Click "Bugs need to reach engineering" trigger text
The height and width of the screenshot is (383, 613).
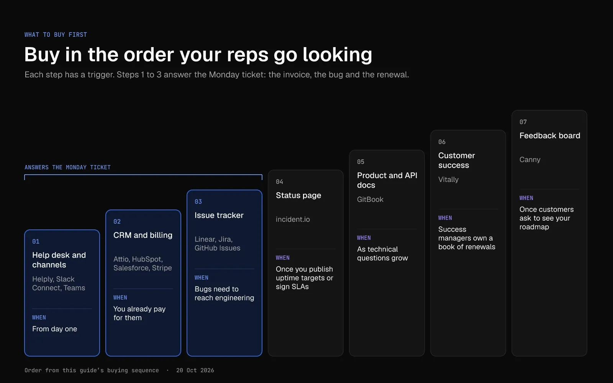coord(224,293)
